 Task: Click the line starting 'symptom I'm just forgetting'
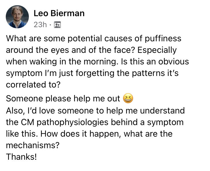(x=92, y=73)
